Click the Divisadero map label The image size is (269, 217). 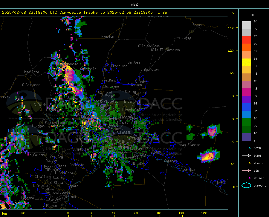click(146, 104)
